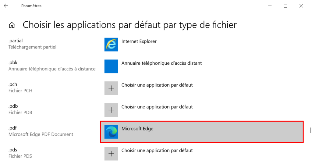Change Microsoft Edge default for .pdf
The width and height of the screenshot is (312, 168).
(x=202, y=132)
